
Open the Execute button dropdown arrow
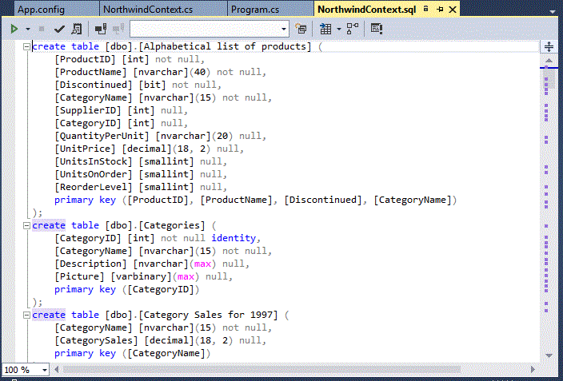click(x=28, y=29)
